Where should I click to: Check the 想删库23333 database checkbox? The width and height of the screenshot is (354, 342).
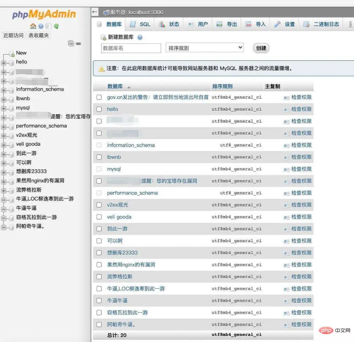coord(99,253)
